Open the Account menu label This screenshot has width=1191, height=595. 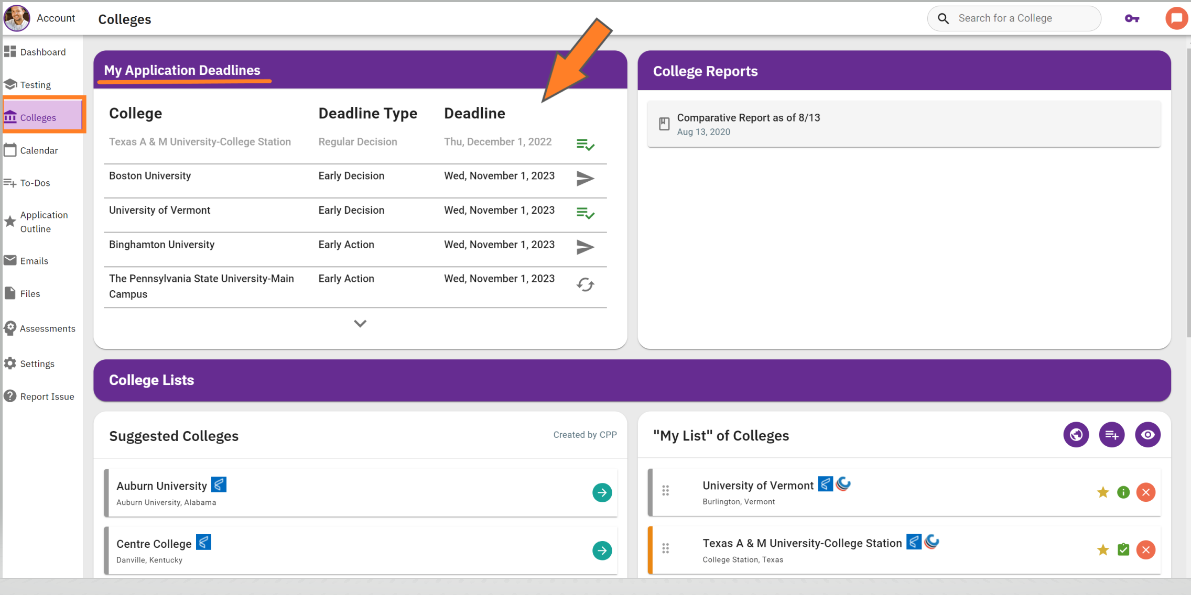click(x=56, y=18)
